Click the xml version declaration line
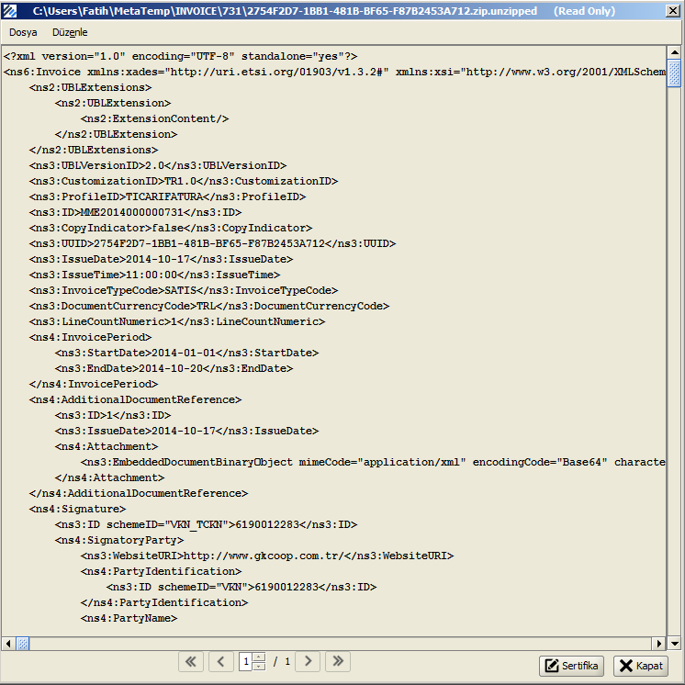The width and height of the screenshot is (685, 685). 180,56
